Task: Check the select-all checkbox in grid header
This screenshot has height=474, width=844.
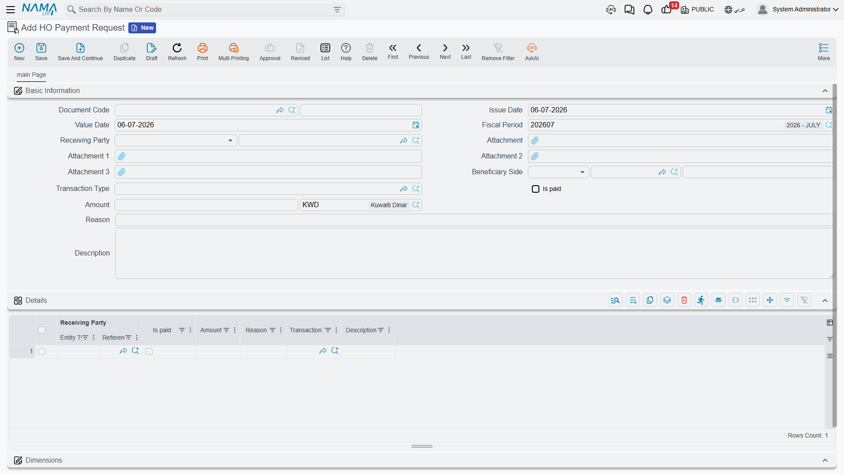Action: pyautogui.click(x=42, y=330)
